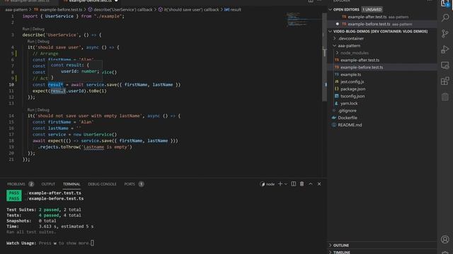Click the unsaved dot on example-before.test.ts editor

pyautogui.click(x=337, y=24)
